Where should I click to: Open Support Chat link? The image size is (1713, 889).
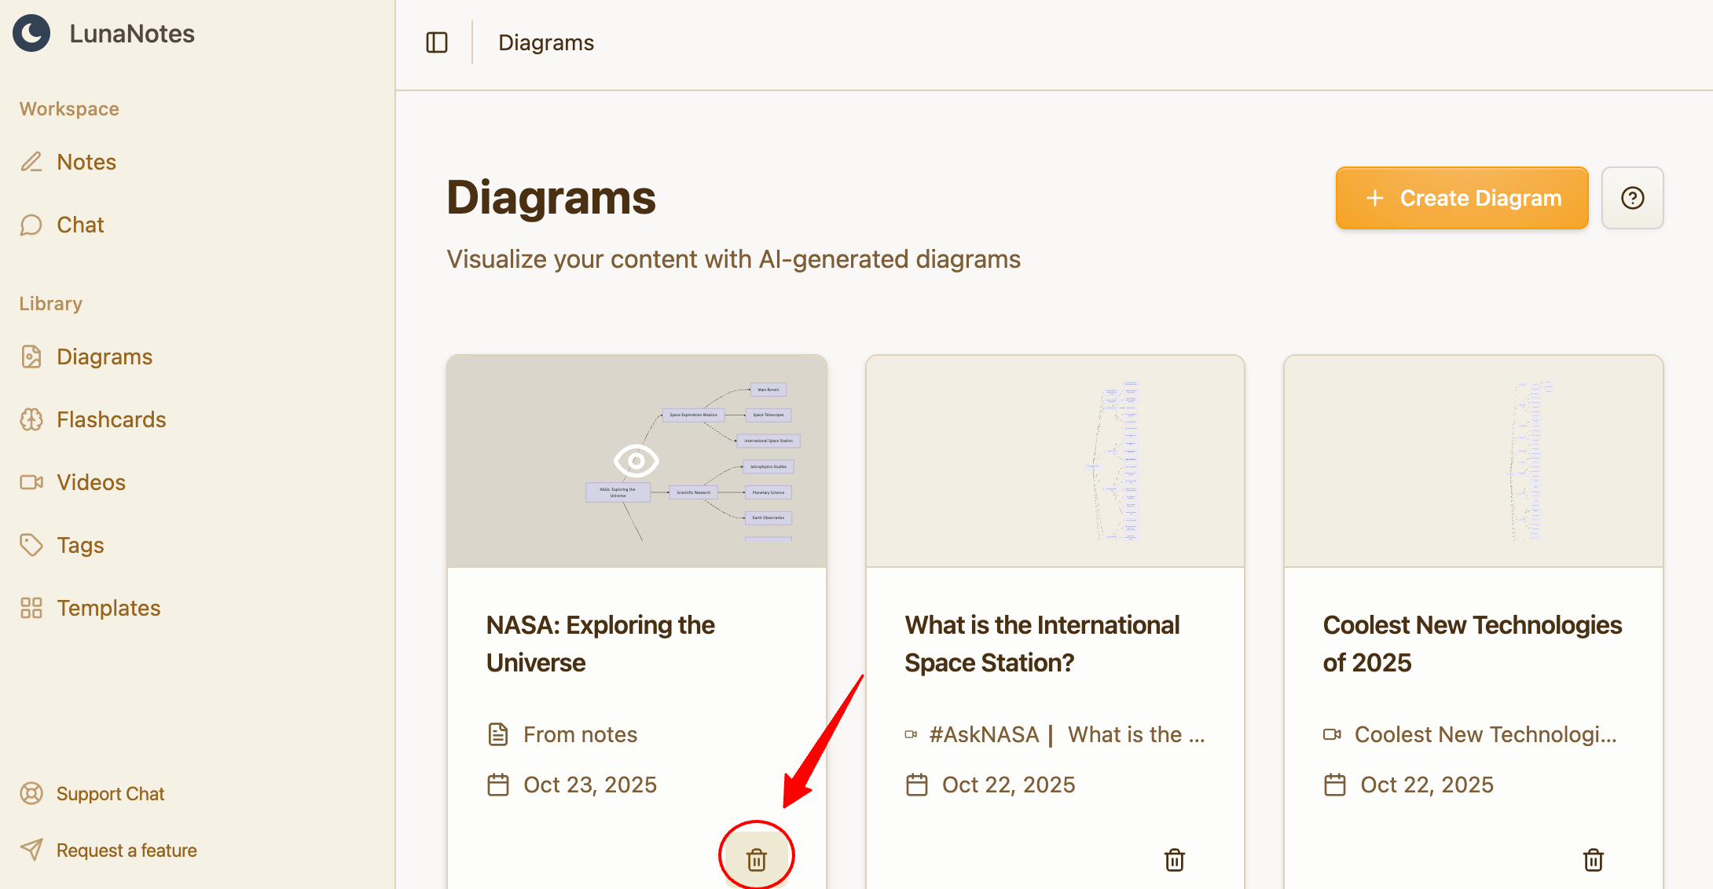click(x=110, y=794)
